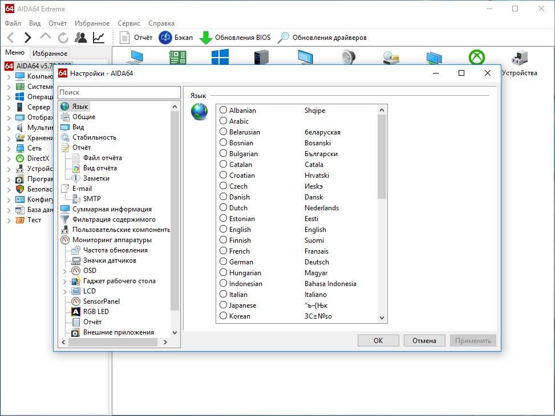
Task: Open the Вид menu in menu bar
Action: click(35, 23)
